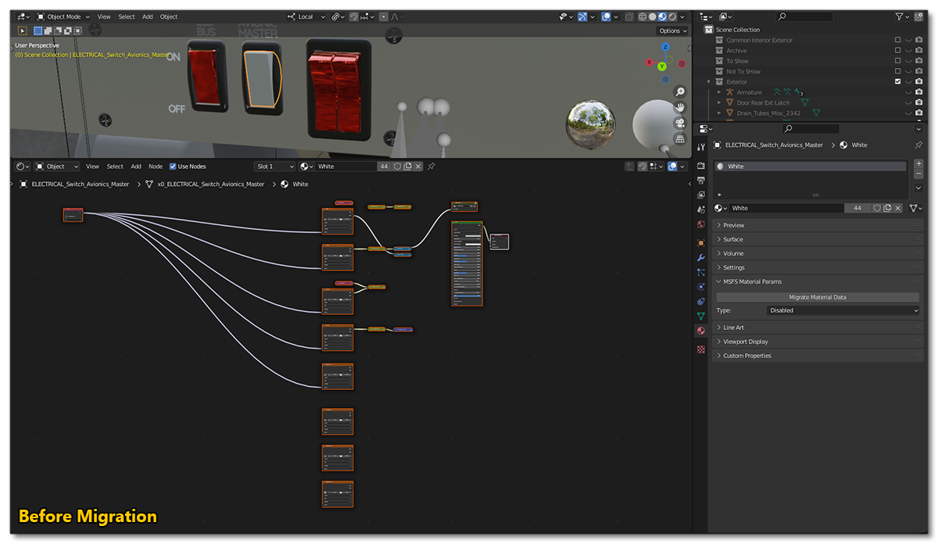Screen dimensions: 938x544
Task: Expand the Surface panel
Action: (733, 239)
